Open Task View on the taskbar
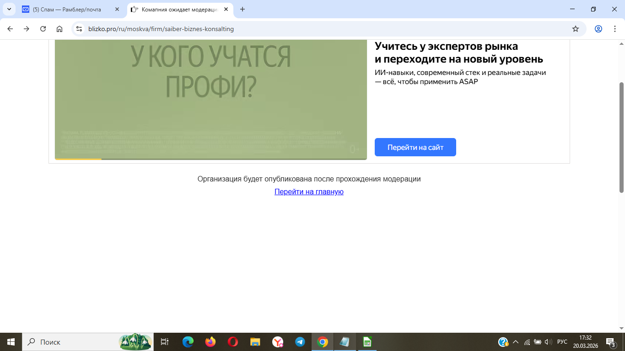 (165, 342)
